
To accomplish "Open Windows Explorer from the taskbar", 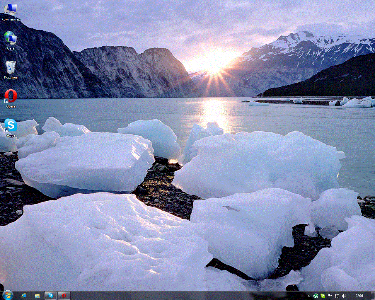I will click(37, 296).
